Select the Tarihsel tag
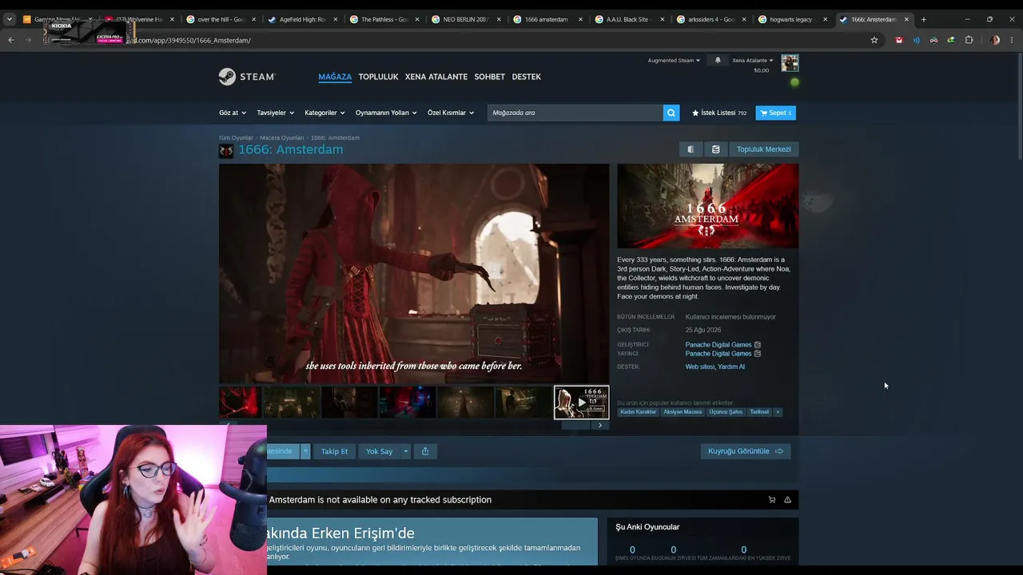 coord(759,412)
